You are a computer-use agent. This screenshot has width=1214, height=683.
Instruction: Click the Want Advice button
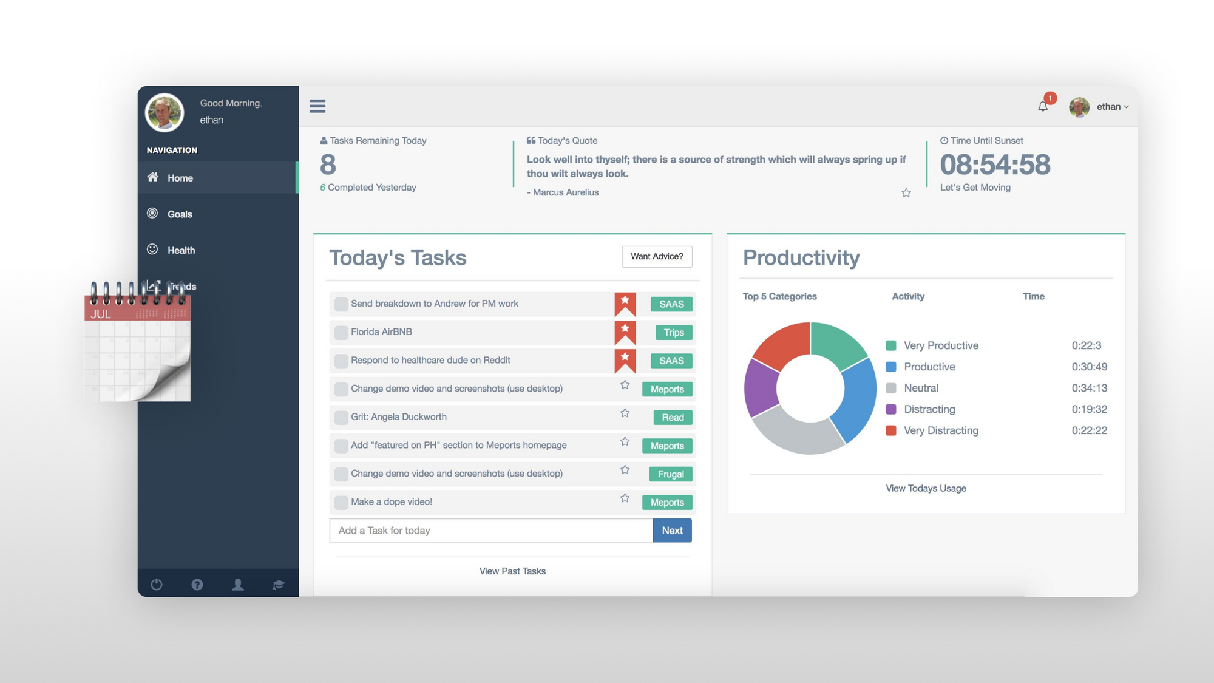pyautogui.click(x=656, y=256)
